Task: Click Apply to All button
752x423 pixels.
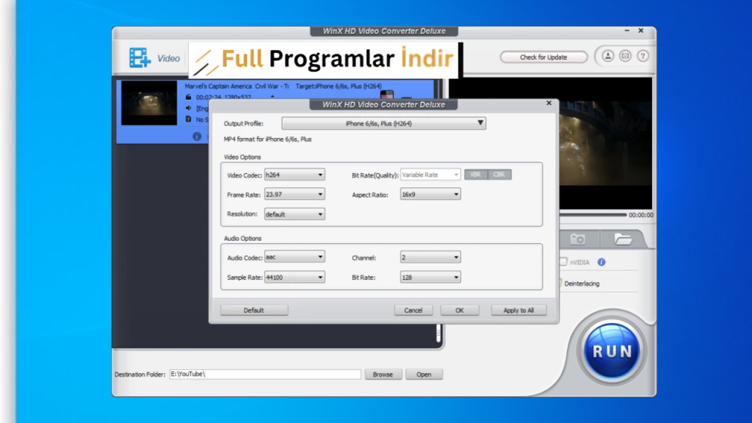Action: point(518,311)
